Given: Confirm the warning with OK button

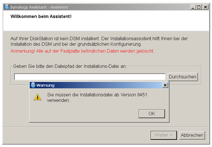Looking at the screenshot, I should point(152,114).
